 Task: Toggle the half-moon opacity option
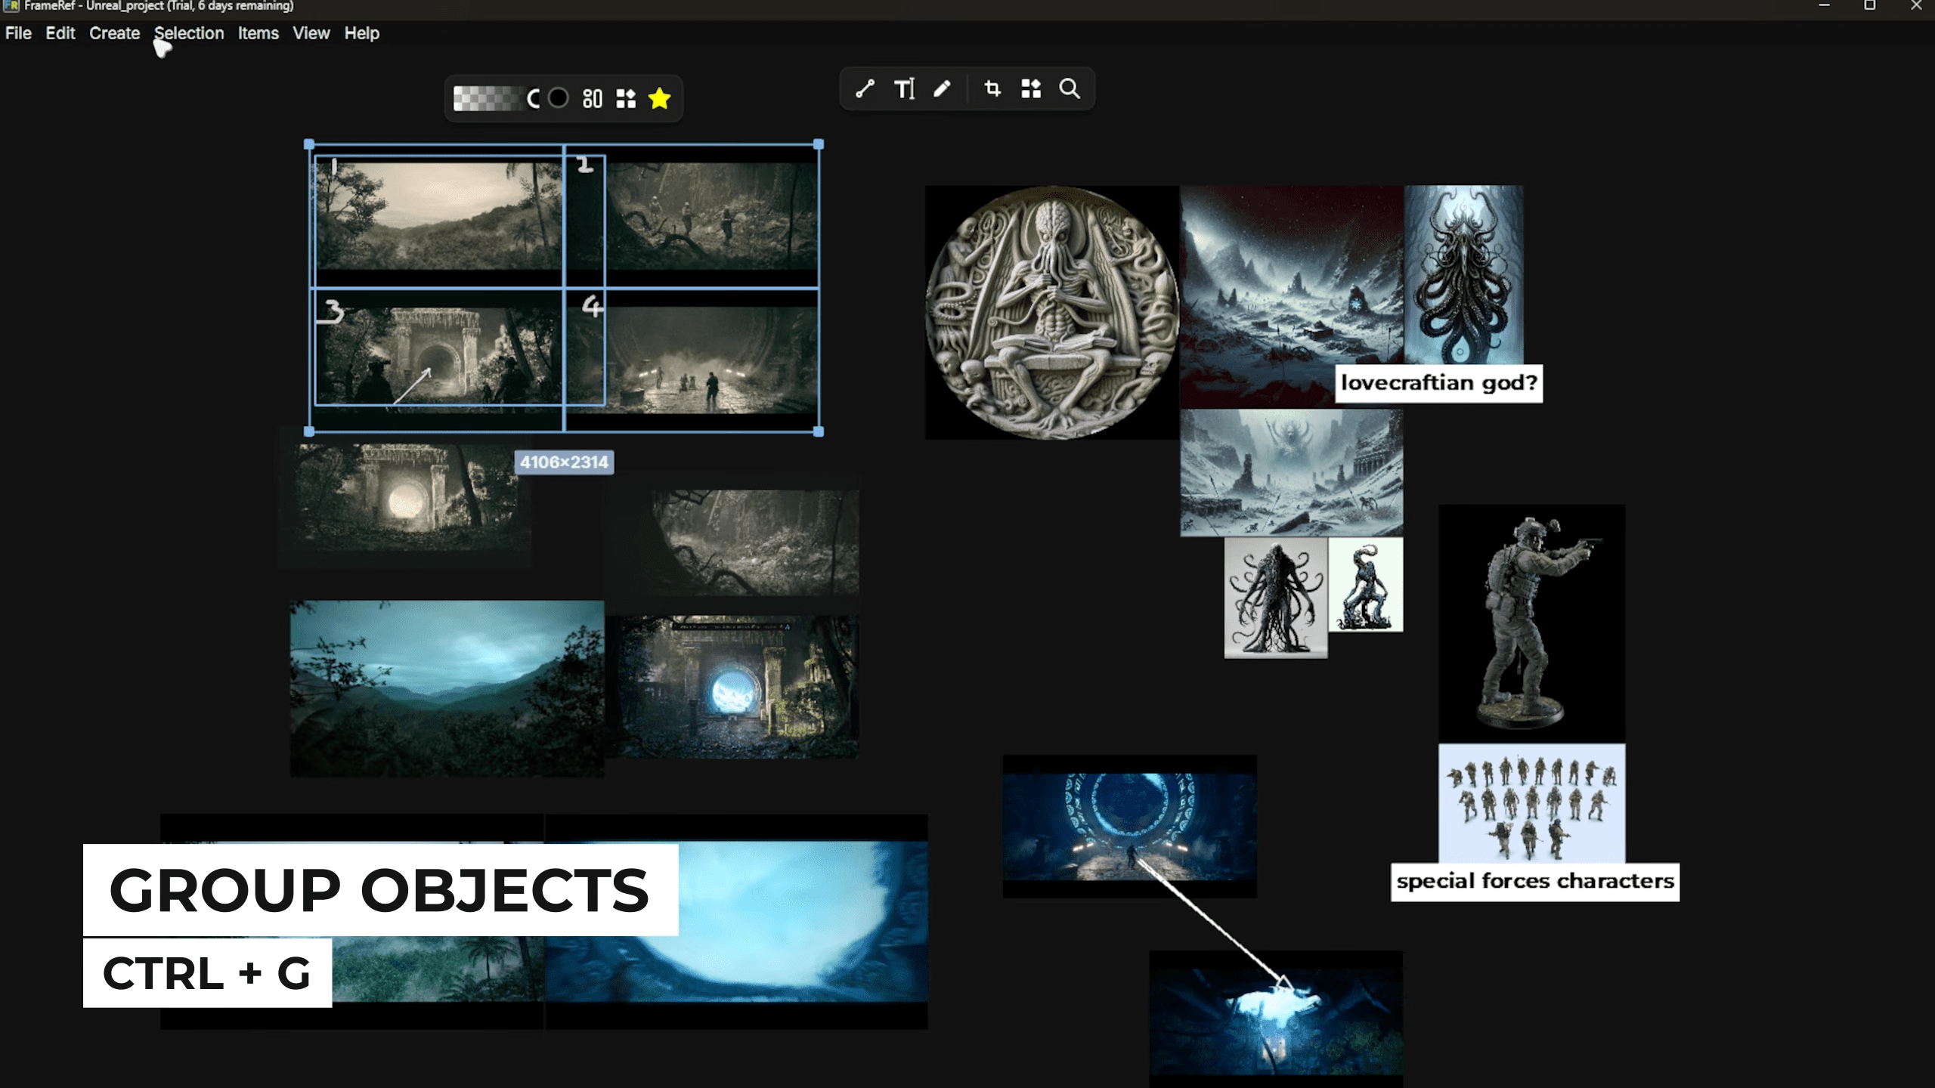534,98
